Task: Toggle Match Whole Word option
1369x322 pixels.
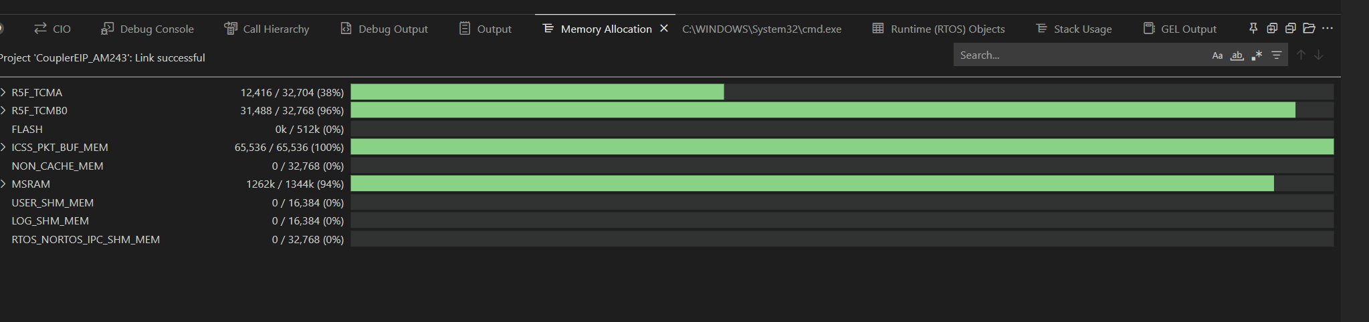Action: 1237,55
